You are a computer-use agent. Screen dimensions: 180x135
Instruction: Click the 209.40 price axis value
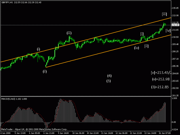point(175,44)
